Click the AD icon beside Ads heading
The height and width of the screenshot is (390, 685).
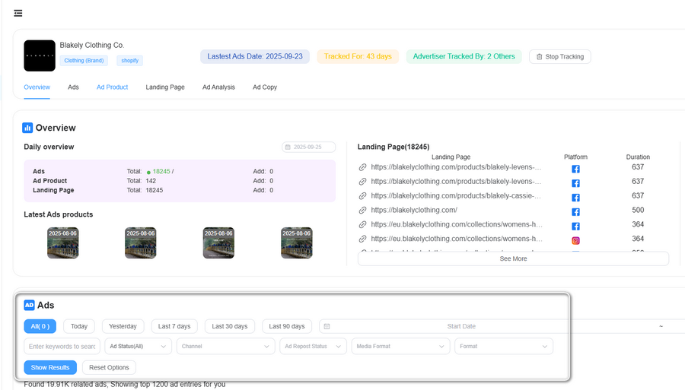coord(29,306)
